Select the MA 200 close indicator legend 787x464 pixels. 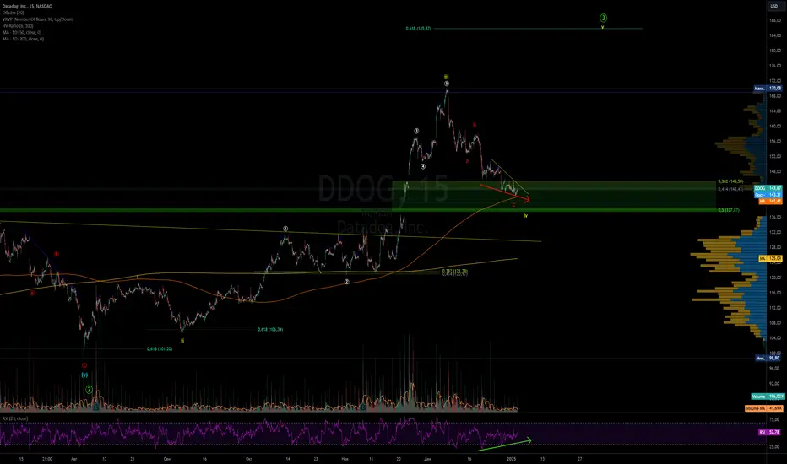(23, 39)
